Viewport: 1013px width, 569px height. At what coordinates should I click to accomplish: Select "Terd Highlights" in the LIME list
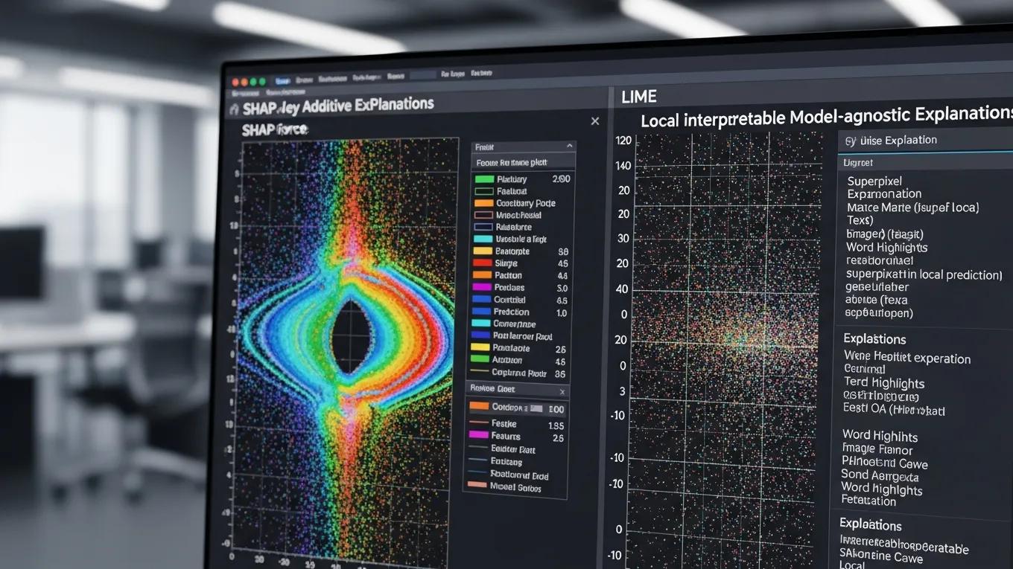pos(884,383)
